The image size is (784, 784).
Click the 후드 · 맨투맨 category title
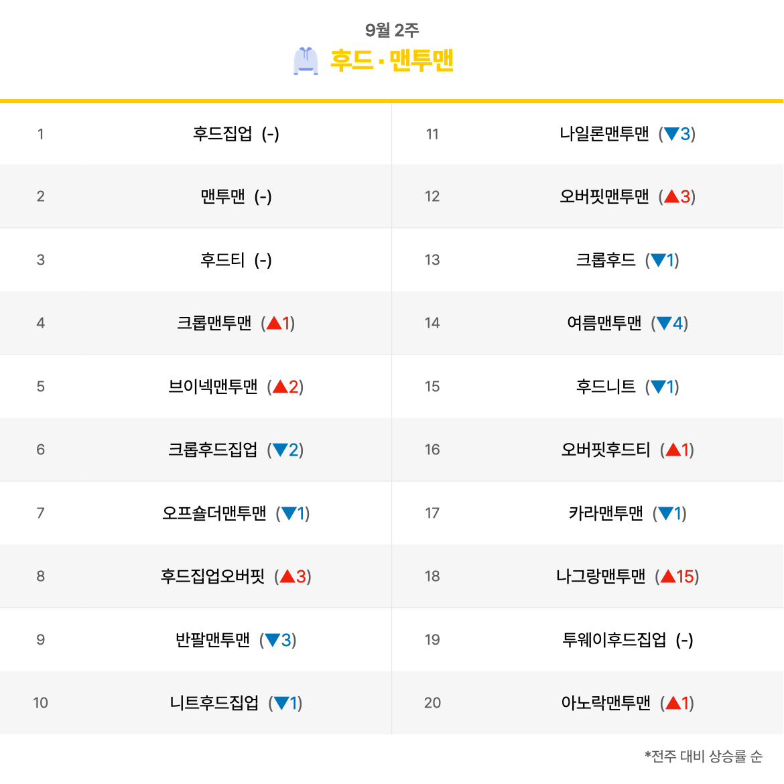pos(391,60)
